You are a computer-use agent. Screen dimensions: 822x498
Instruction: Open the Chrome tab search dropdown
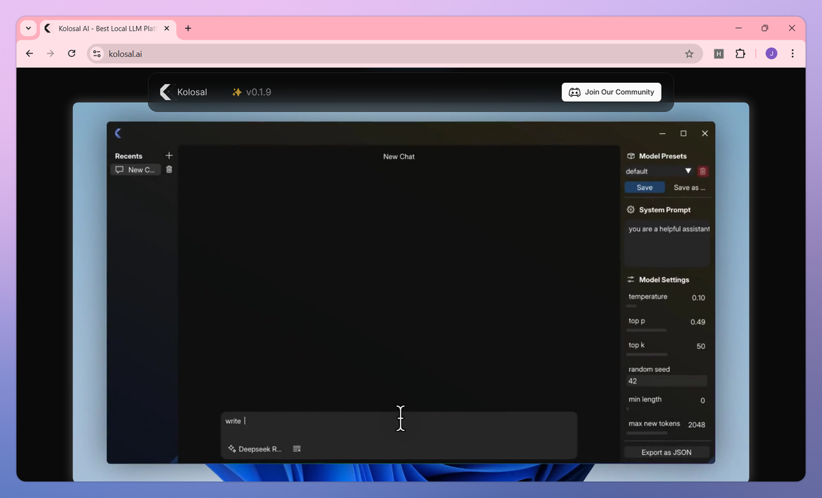28,29
